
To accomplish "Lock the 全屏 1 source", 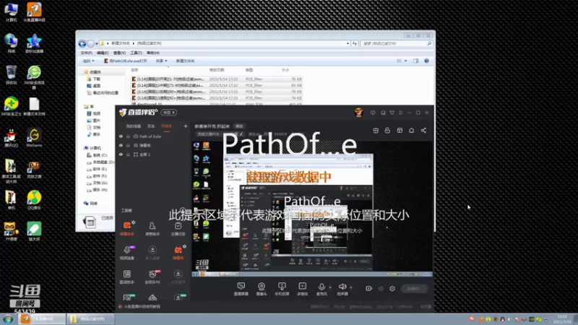I will [x=129, y=155].
